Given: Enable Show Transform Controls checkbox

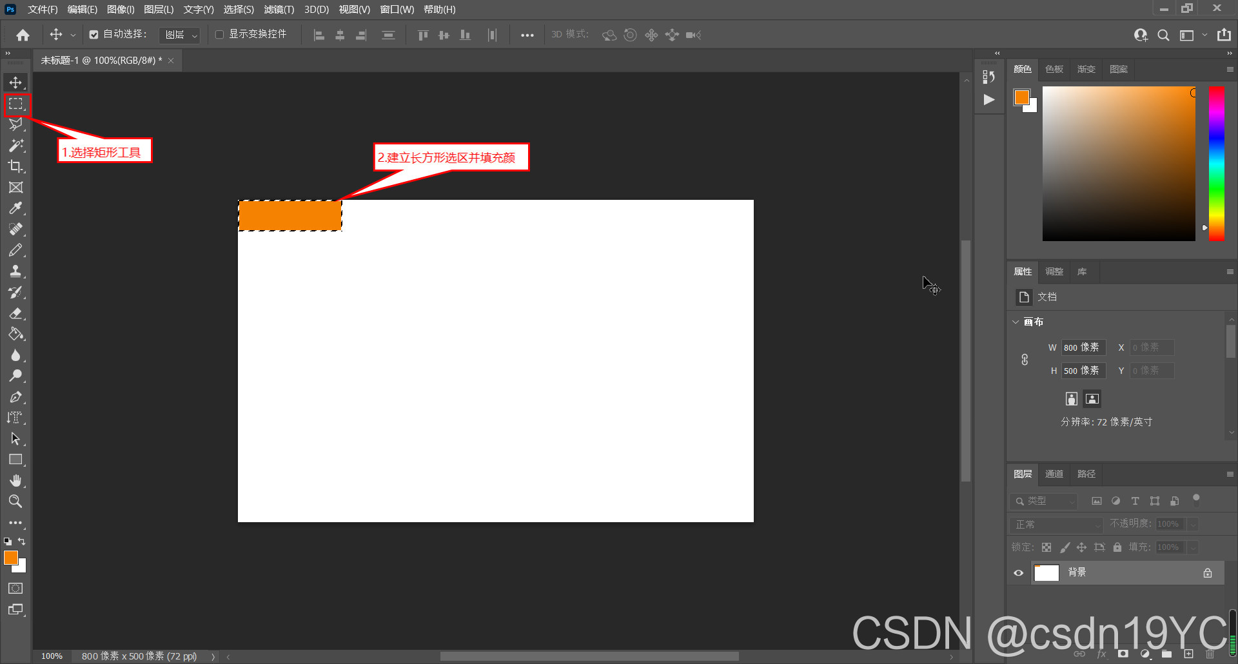Looking at the screenshot, I should [219, 35].
